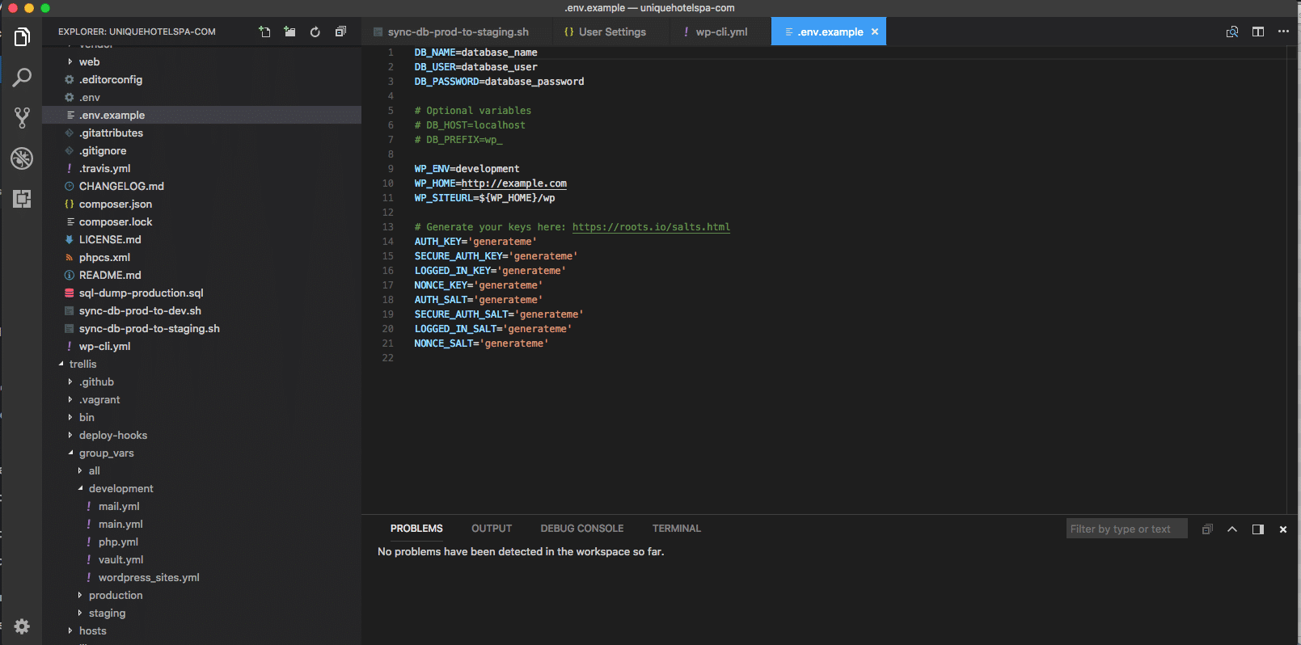Expand the staging folder

point(202,613)
